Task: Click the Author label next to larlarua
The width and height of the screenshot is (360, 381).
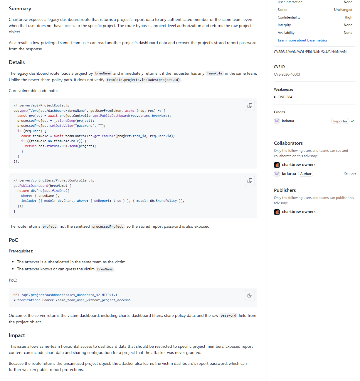Action: pos(306,174)
